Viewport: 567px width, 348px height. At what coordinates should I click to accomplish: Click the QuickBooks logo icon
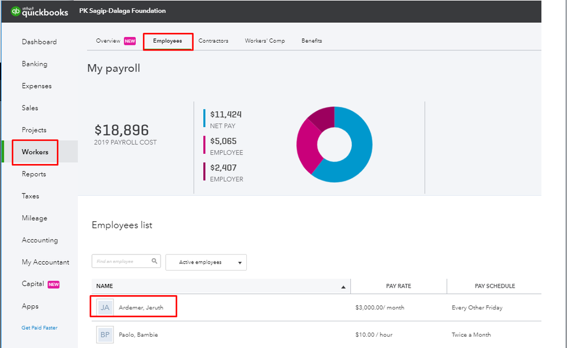tap(15, 11)
